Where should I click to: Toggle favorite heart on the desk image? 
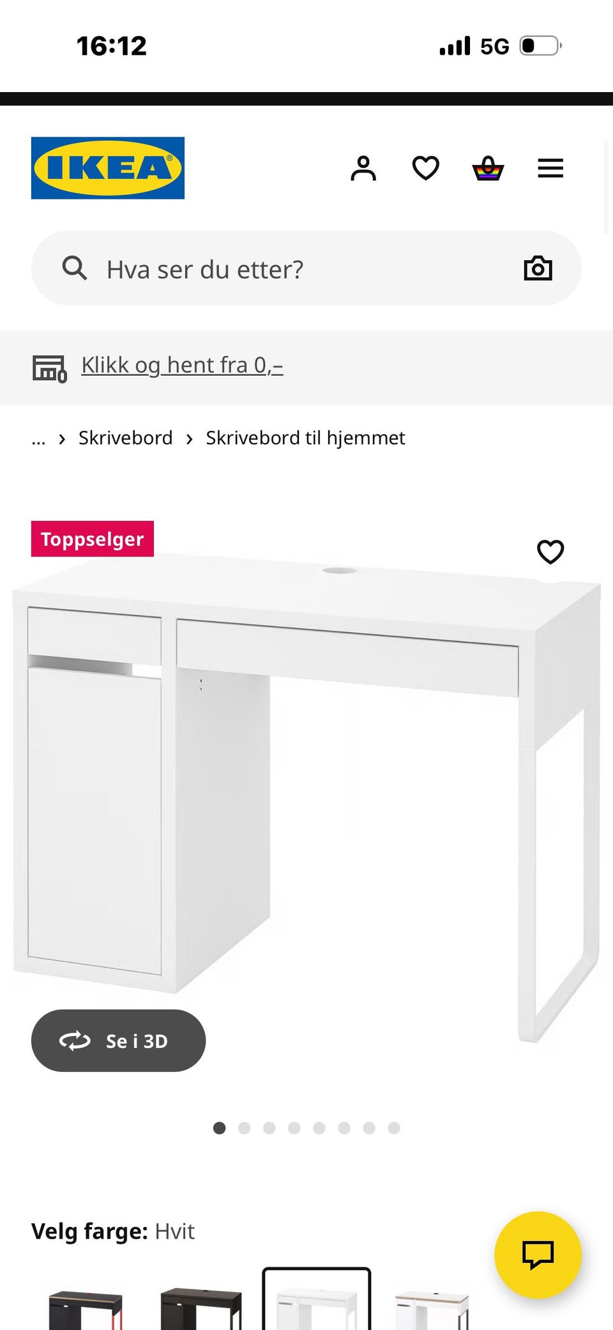pos(550,552)
